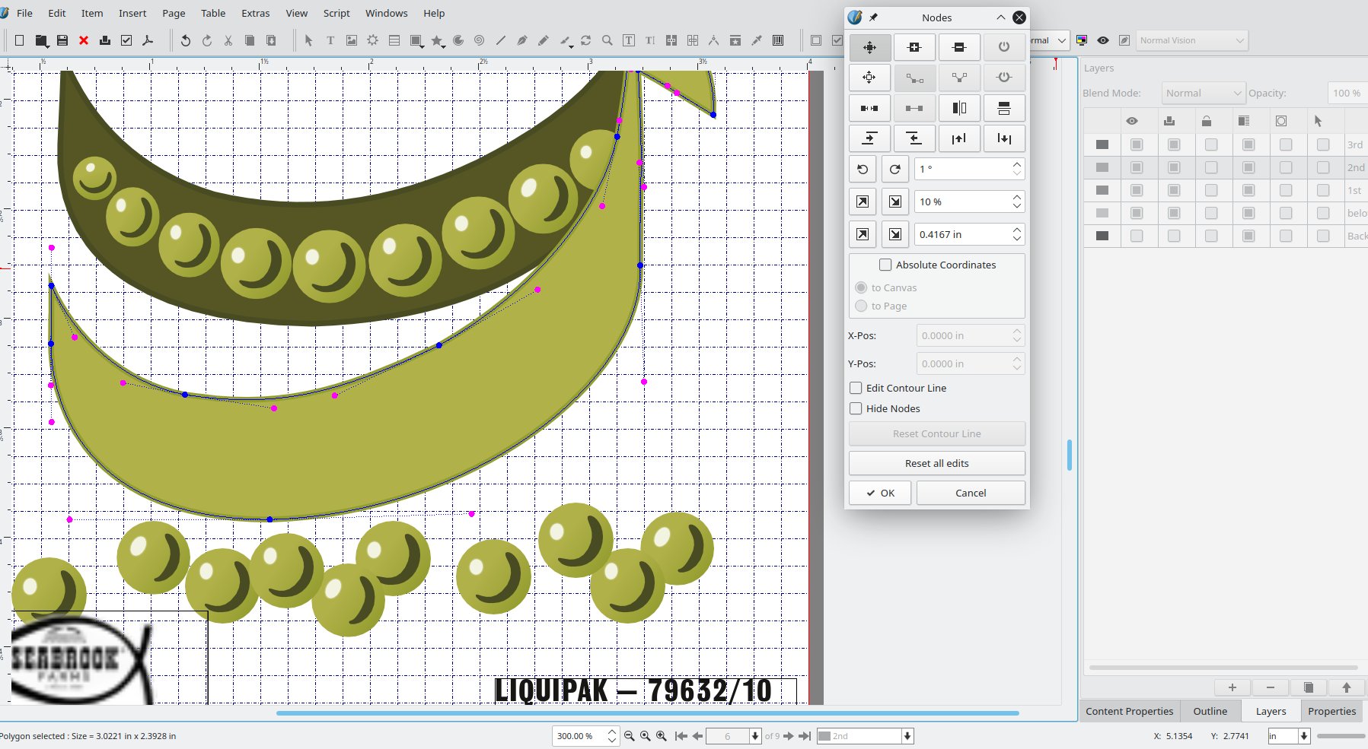Check the Edit Contour Line option
The height and width of the screenshot is (749, 1368).
click(x=856, y=388)
